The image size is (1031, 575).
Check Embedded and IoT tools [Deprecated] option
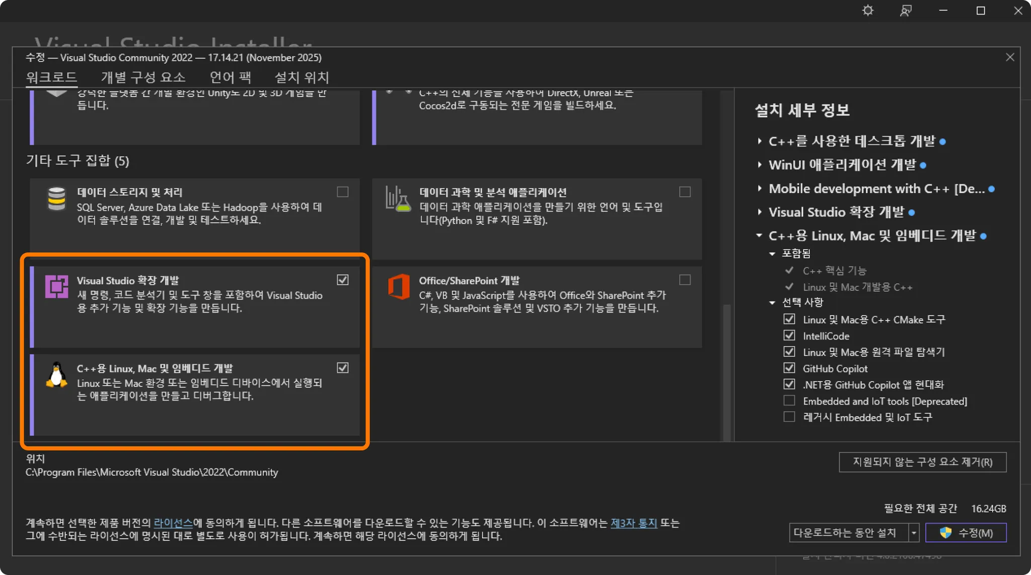tap(789, 401)
